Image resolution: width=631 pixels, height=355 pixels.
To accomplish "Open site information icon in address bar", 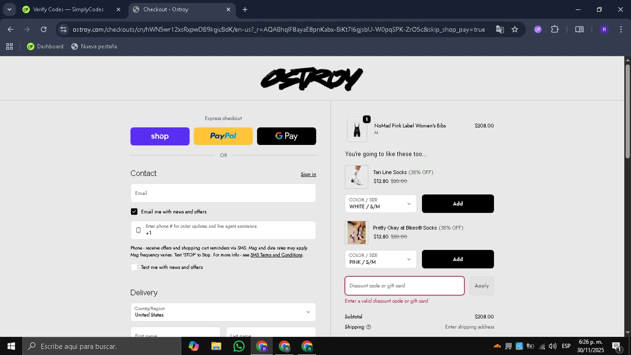I will coord(64,29).
